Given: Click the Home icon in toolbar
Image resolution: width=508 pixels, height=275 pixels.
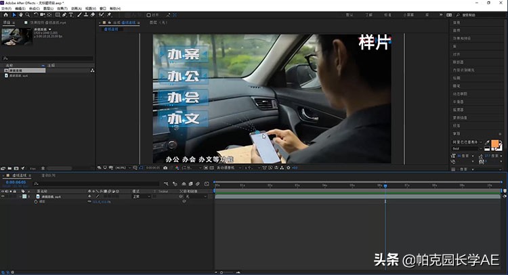Looking at the screenshot, I should click(x=6, y=15).
